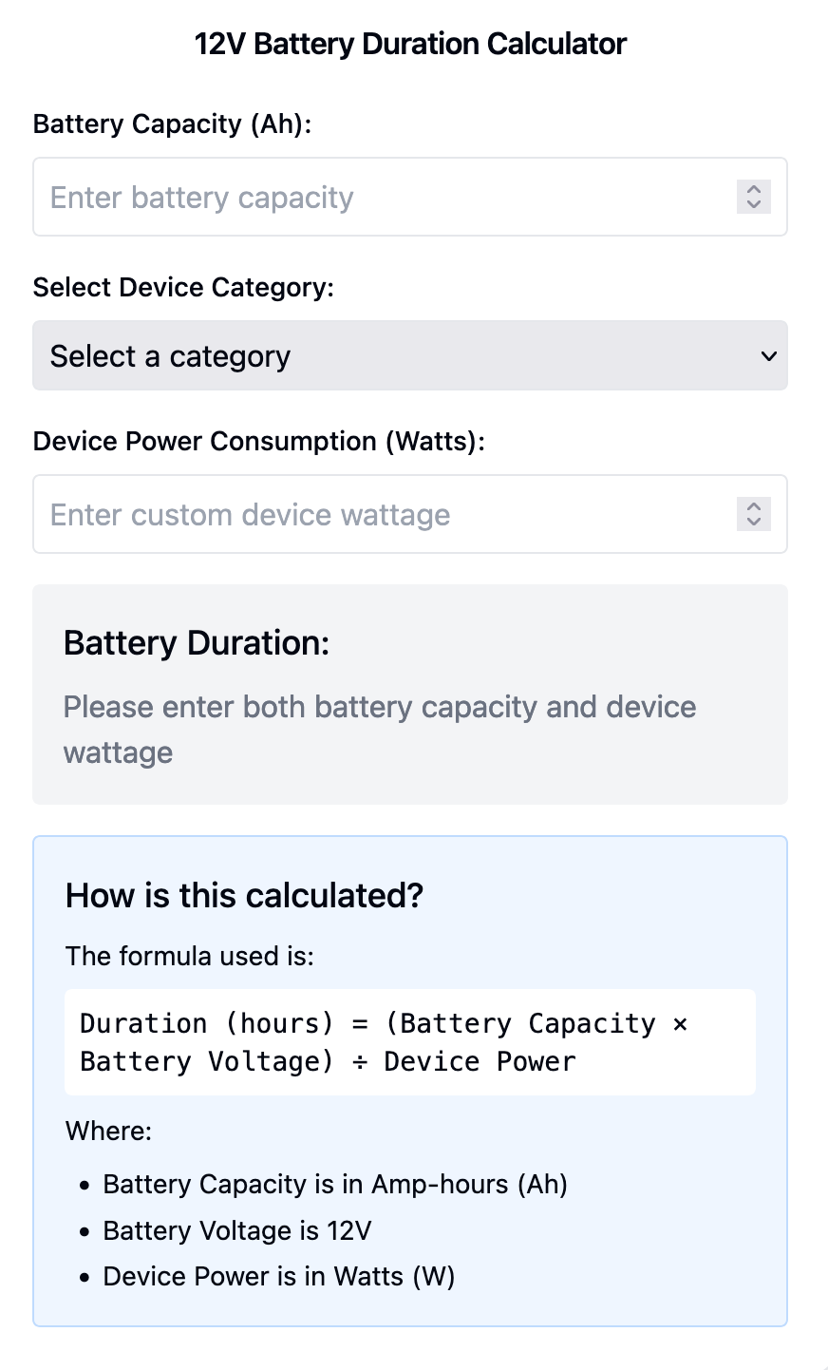Image resolution: width=828 pixels, height=1370 pixels.
Task: Click the "Amp-hours (Ah)" bullet item
Action: click(335, 1185)
